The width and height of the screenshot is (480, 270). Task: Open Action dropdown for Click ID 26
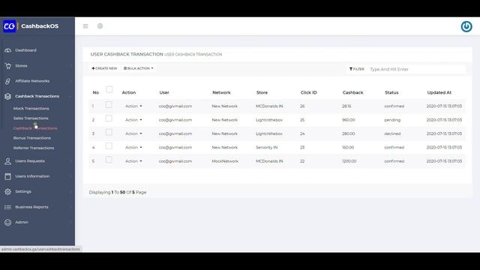click(x=133, y=106)
